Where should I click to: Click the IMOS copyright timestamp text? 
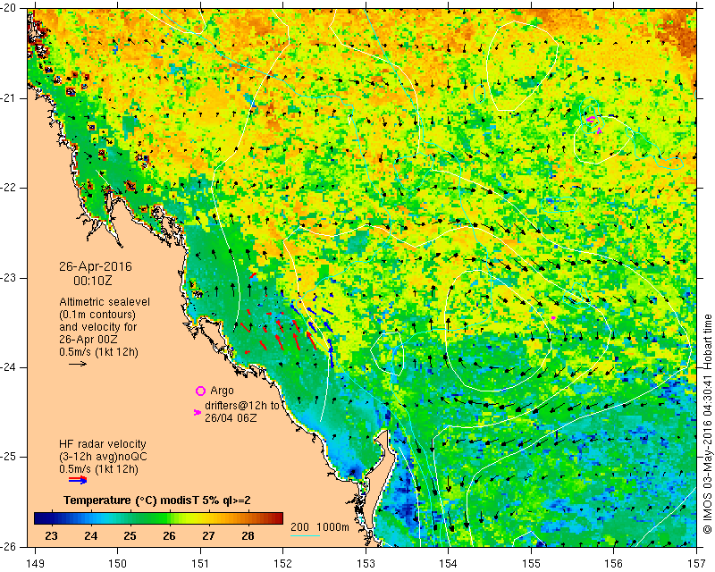707,423
